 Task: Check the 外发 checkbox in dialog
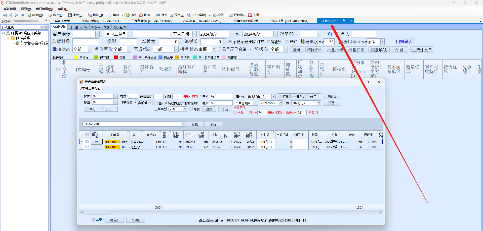tap(191, 109)
